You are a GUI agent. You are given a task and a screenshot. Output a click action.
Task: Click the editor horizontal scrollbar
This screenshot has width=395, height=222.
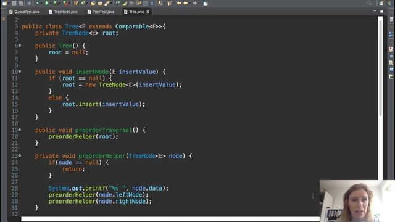pos(170,220)
